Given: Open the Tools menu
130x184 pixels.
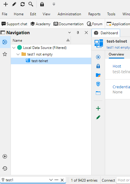Looking at the screenshot, I should point(111,14).
